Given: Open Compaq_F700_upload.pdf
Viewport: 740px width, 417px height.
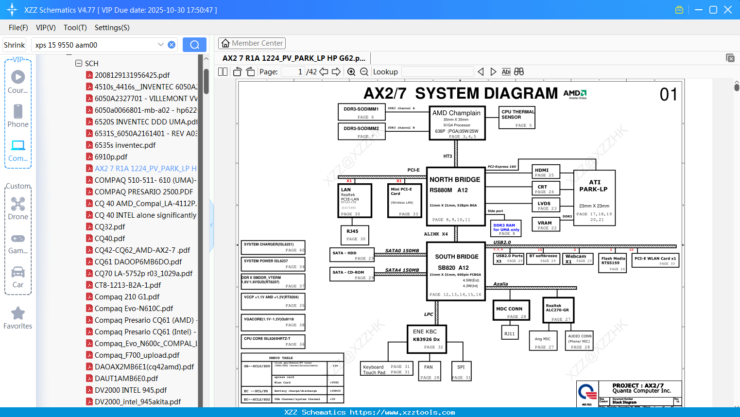Looking at the screenshot, I should (137, 355).
